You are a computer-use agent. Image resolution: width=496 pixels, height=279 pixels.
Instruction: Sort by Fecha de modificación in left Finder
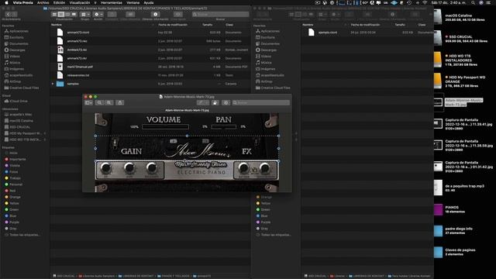tap(173, 25)
